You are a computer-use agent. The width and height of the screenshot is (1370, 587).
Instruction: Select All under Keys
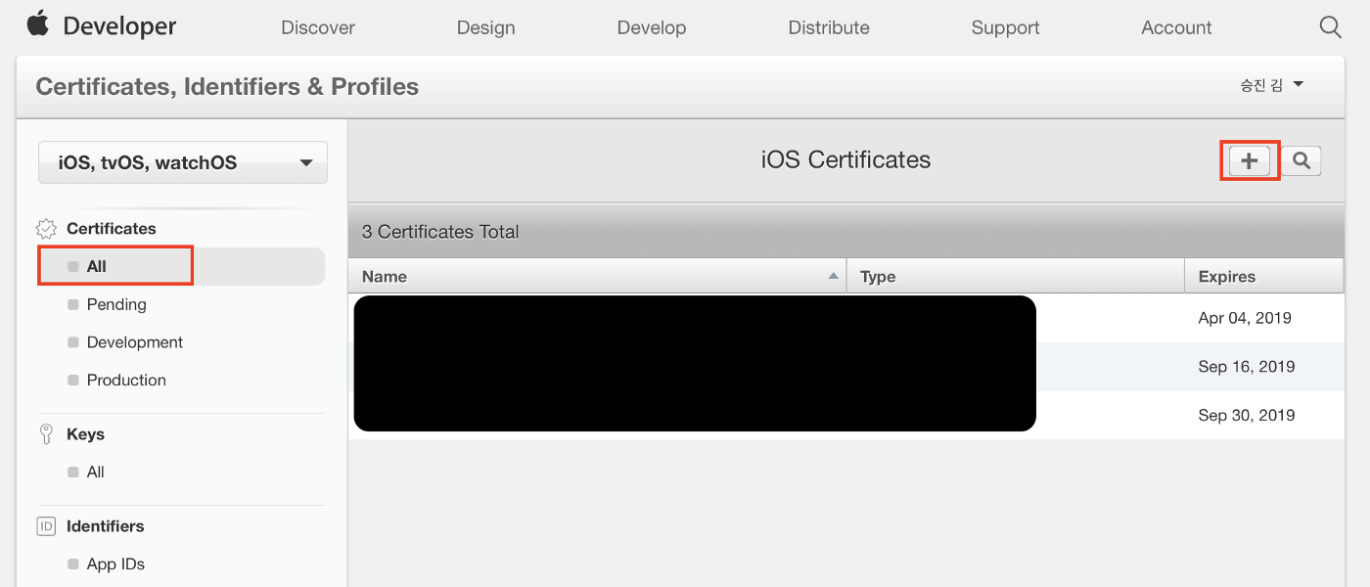(x=95, y=472)
